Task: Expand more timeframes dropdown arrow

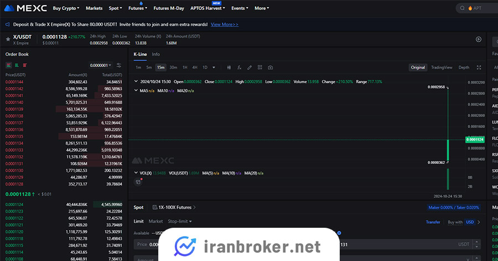Action: (x=214, y=68)
